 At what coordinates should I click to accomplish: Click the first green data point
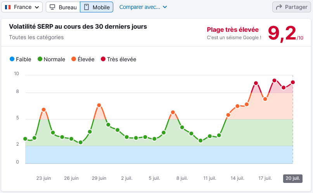tap(25, 139)
